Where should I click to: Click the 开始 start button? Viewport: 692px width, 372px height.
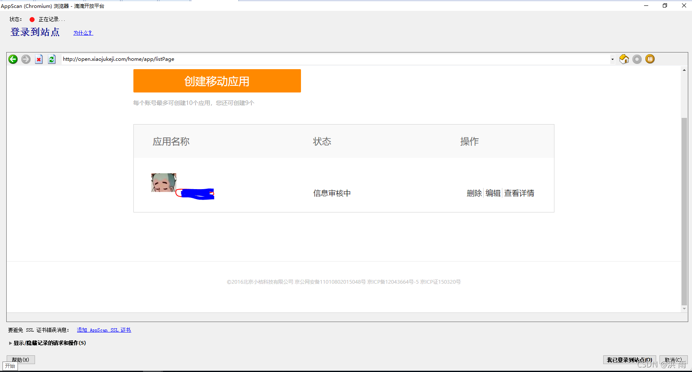click(x=10, y=366)
